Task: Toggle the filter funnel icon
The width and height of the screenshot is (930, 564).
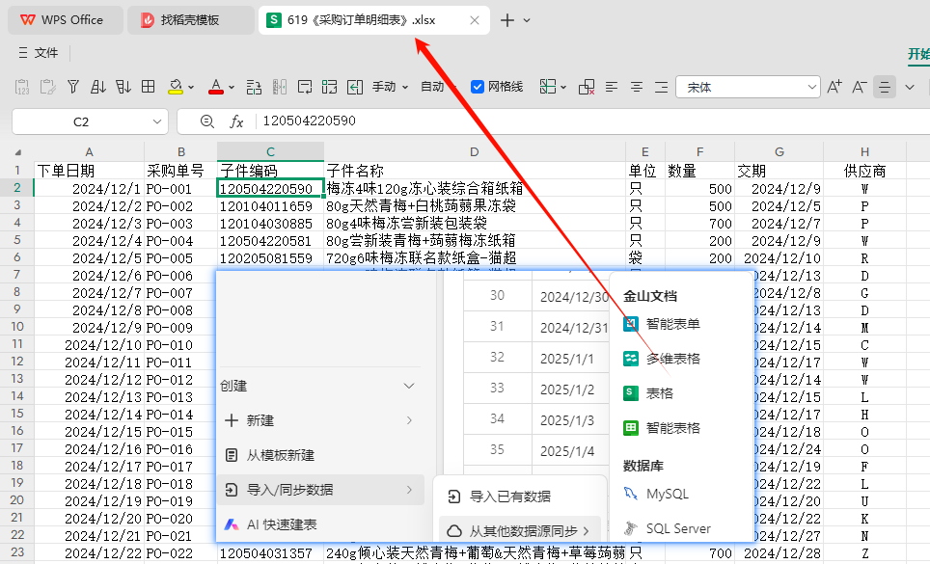Action: pos(73,87)
